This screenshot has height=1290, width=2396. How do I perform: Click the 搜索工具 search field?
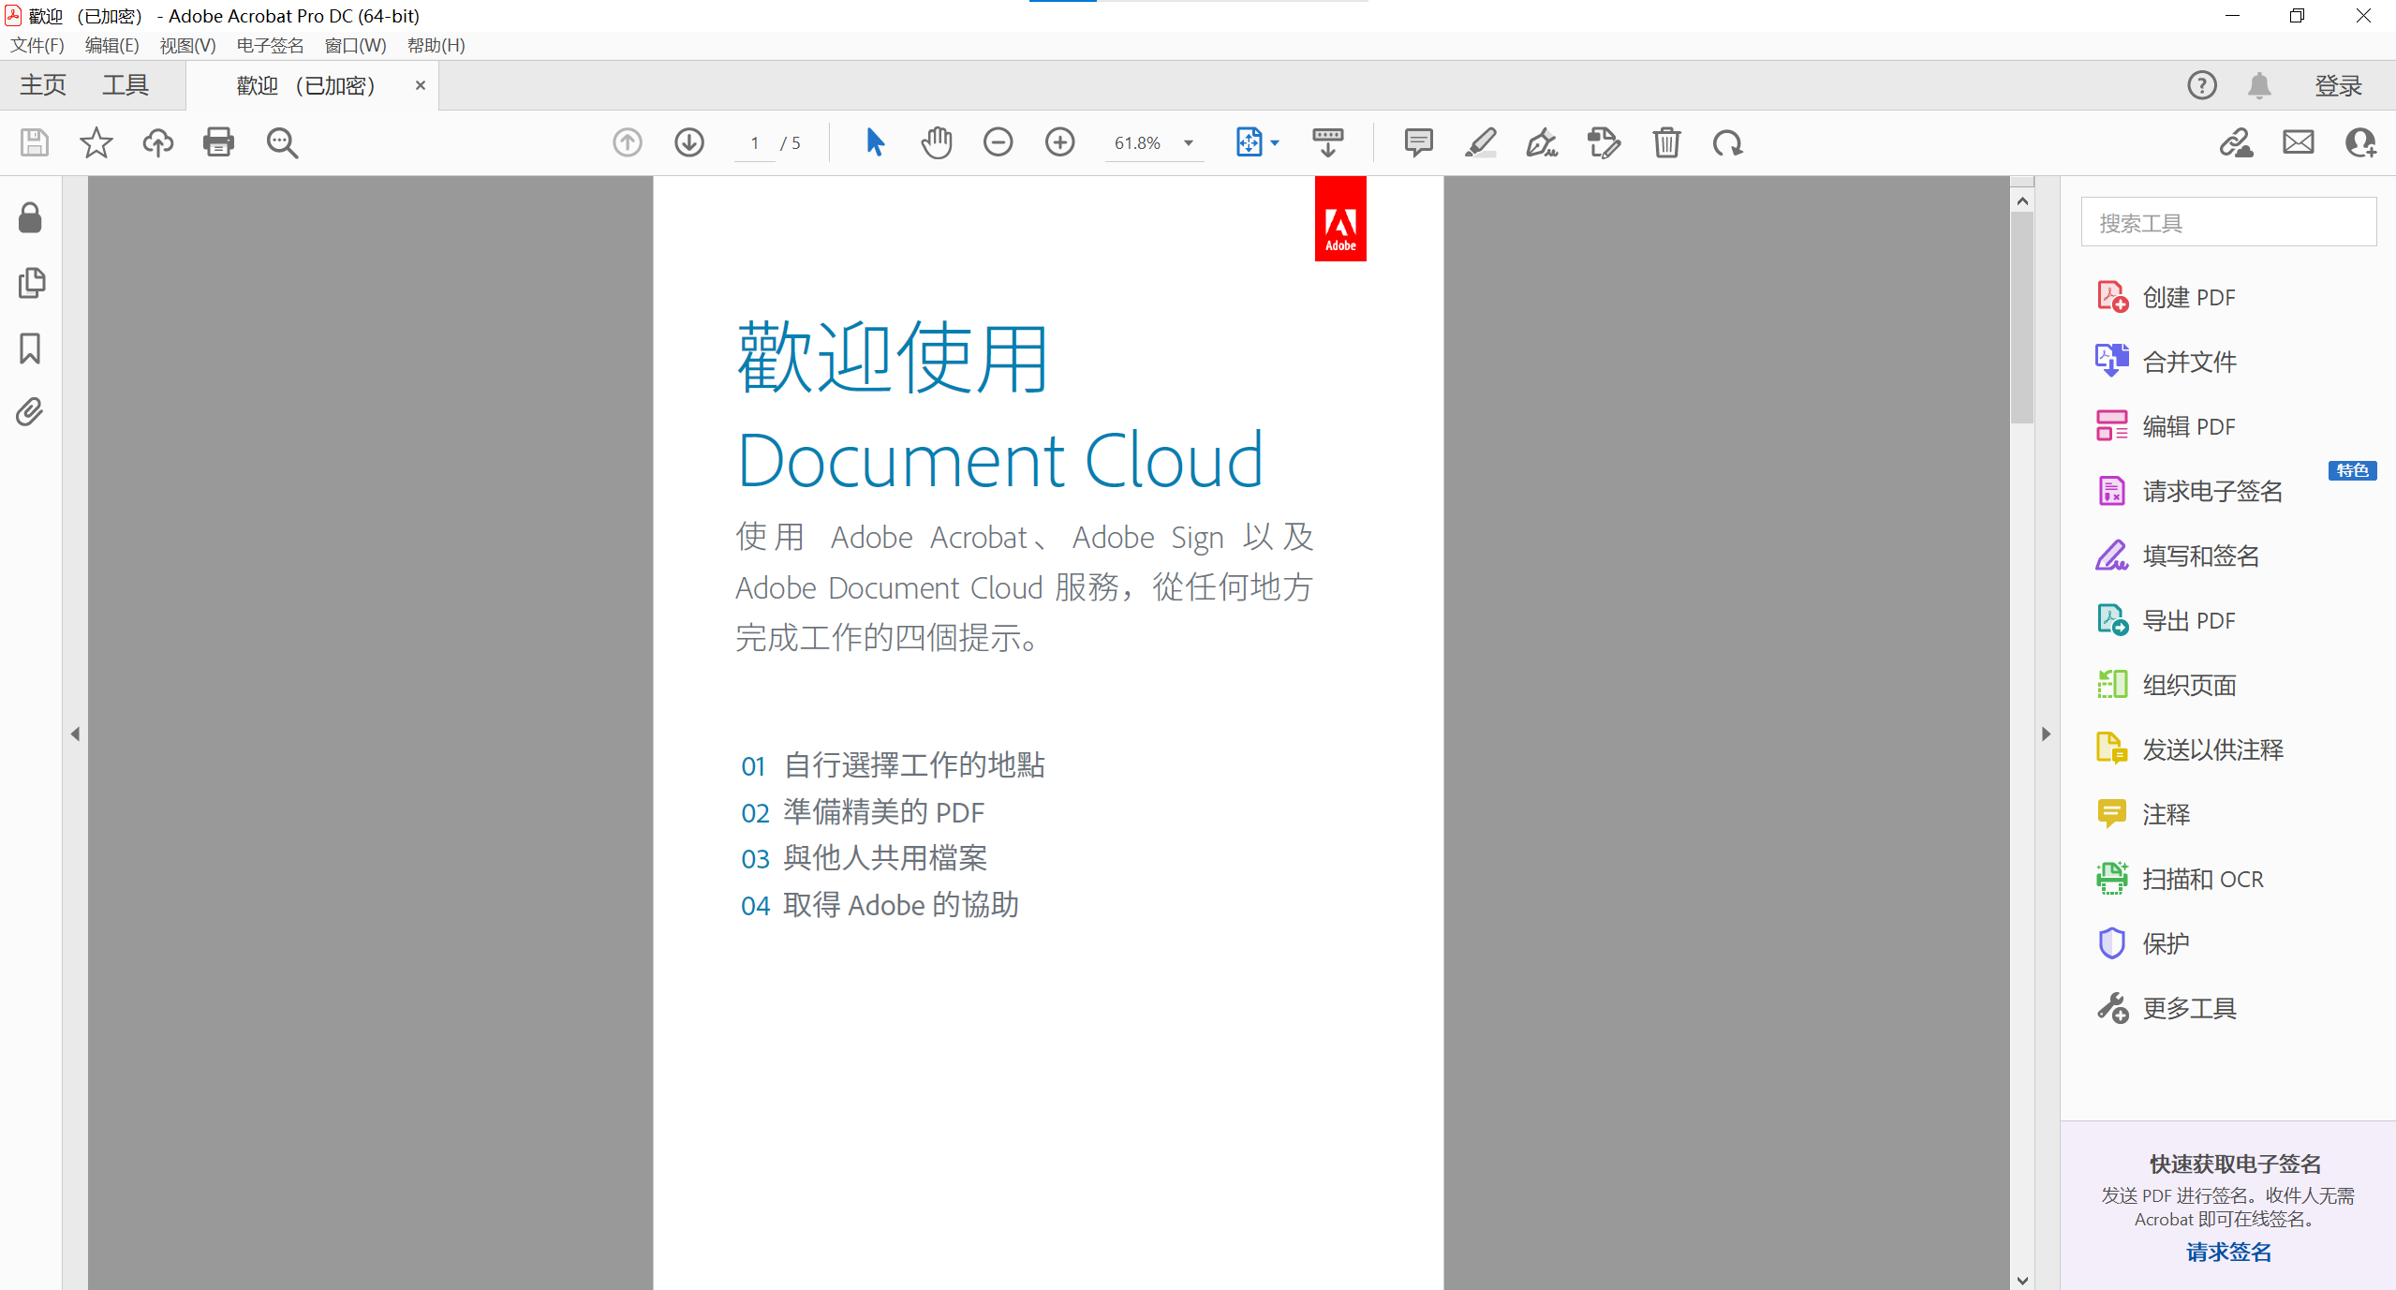coord(2227,222)
